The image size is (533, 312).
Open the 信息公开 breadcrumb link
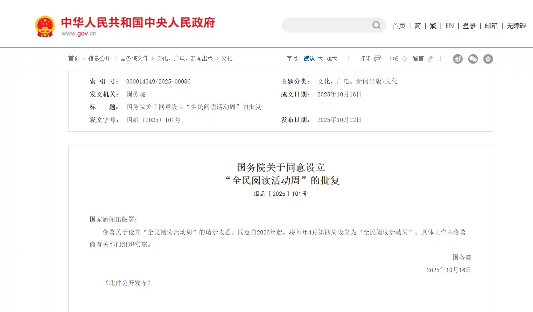tap(99, 58)
